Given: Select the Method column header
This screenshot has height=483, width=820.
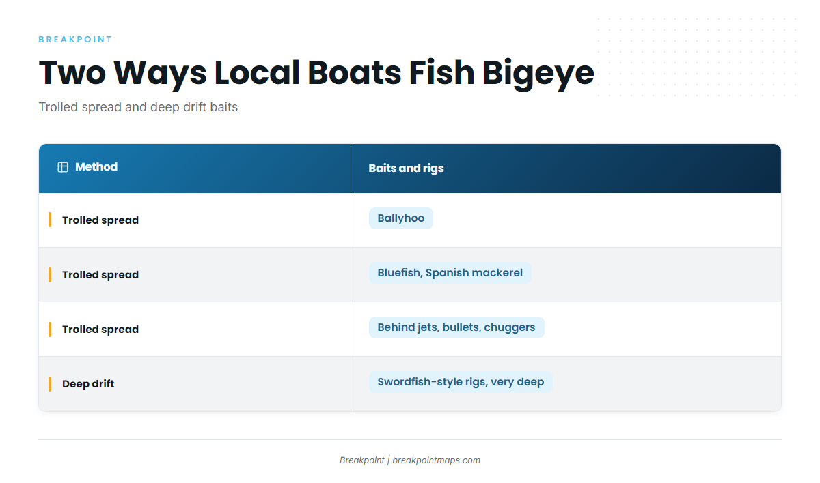Looking at the screenshot, I should coord(195,169).
